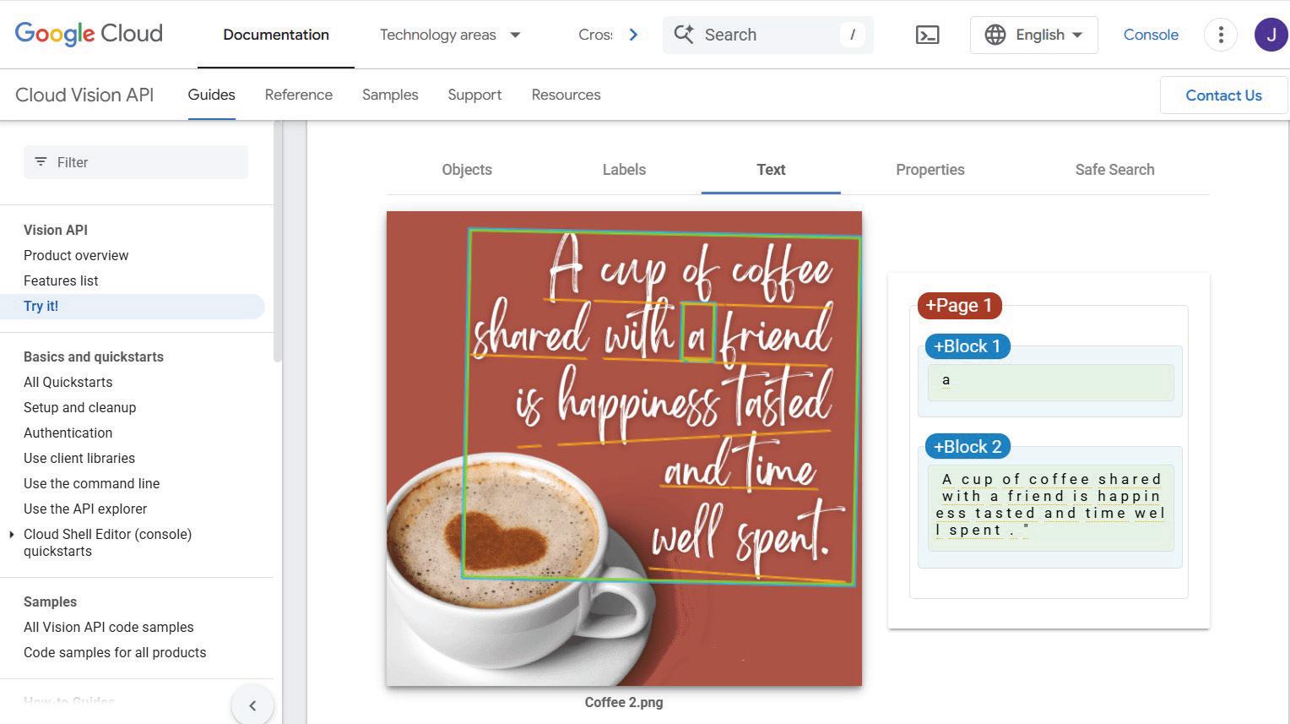The image size is (1290, 724).
Task: Open Setup and cleanup link
Action: click(79, 407)
